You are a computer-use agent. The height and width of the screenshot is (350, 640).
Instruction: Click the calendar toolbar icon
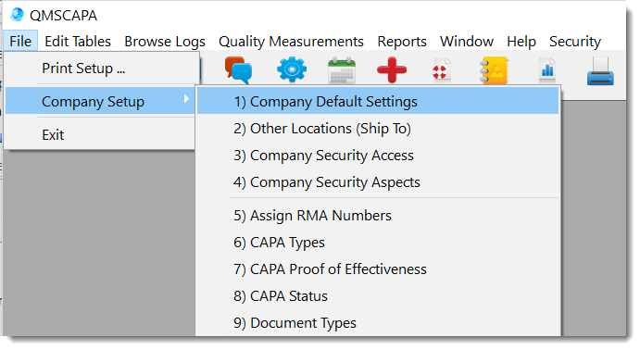[x=342, y=70]
